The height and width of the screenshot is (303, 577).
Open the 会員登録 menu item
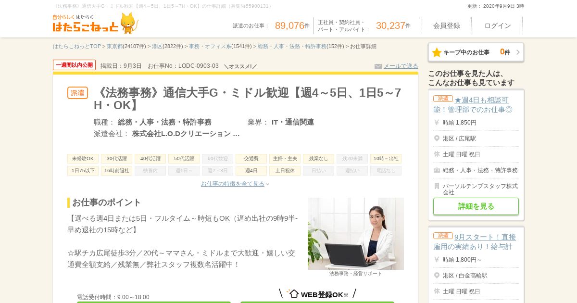click(447, 25)
